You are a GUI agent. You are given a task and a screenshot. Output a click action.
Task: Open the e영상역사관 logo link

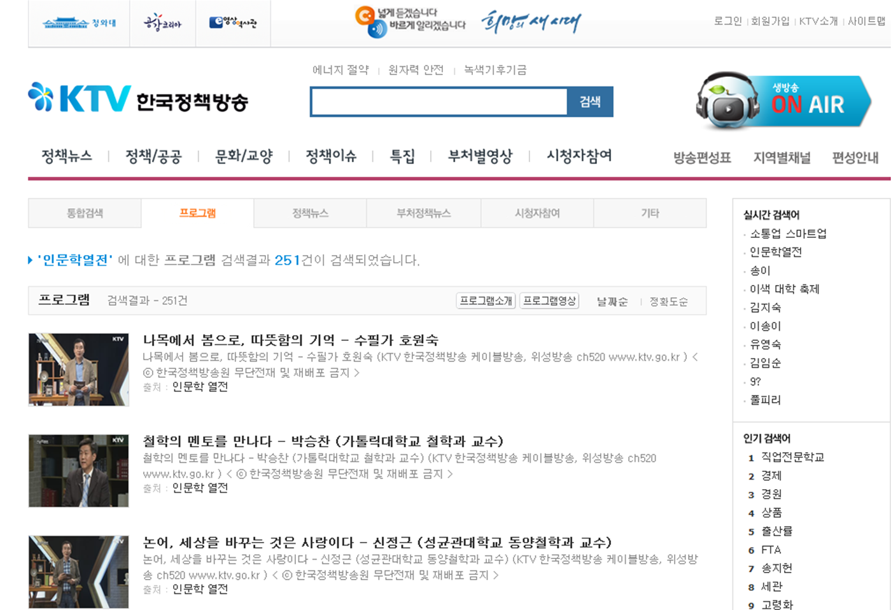[x=233, y=23]
